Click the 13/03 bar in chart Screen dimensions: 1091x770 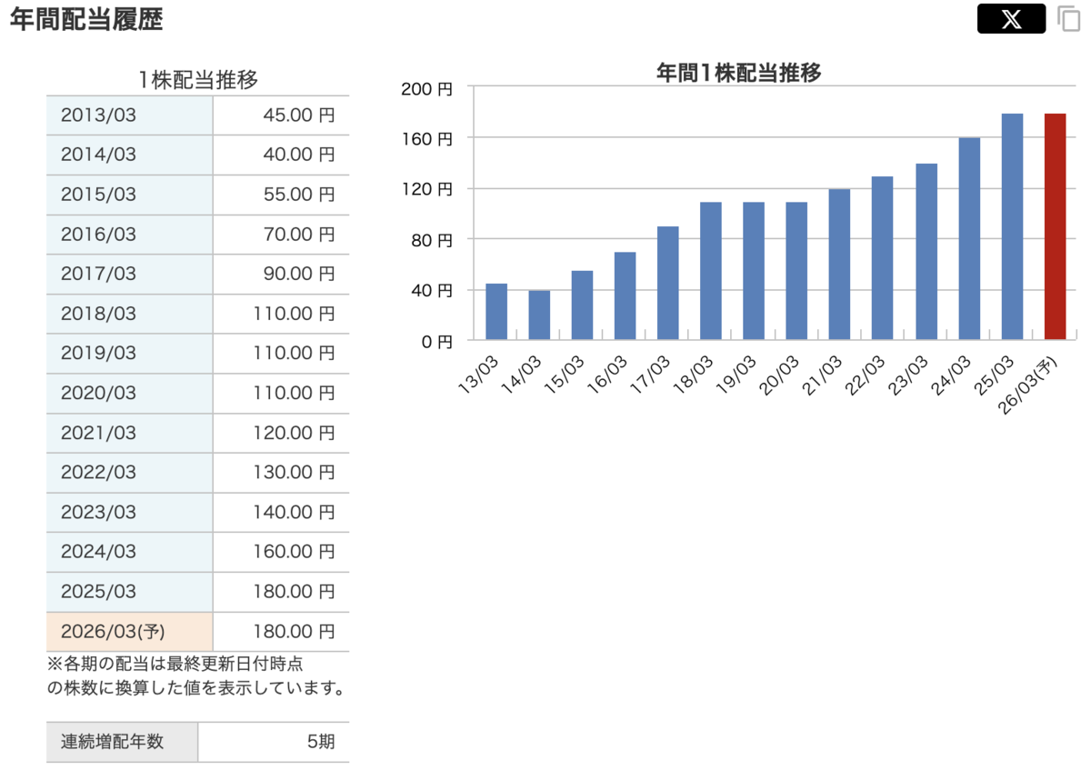click(496, 312)
